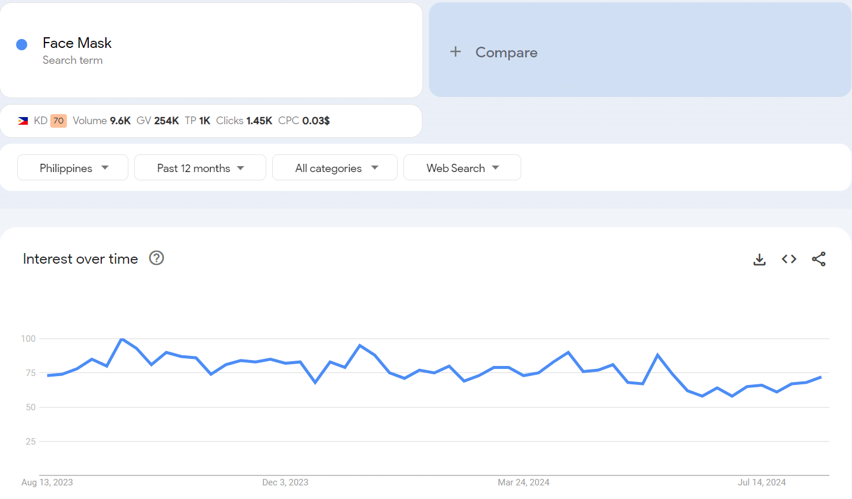
Task: Open the All categories dropdown
Action: pyautogui.click(x=335, y=168)
